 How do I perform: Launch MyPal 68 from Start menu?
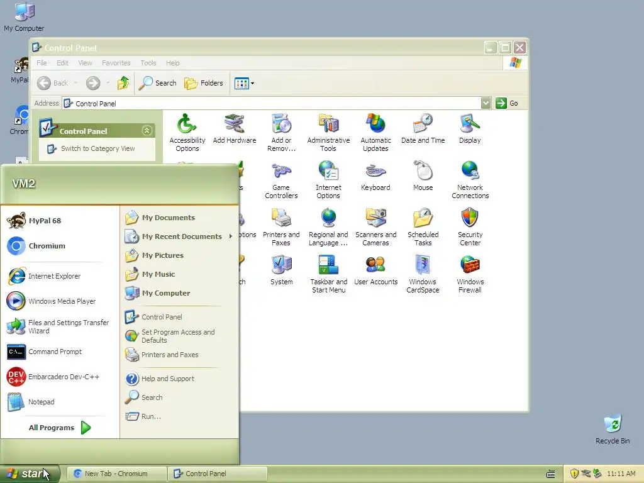coord(60,221)
